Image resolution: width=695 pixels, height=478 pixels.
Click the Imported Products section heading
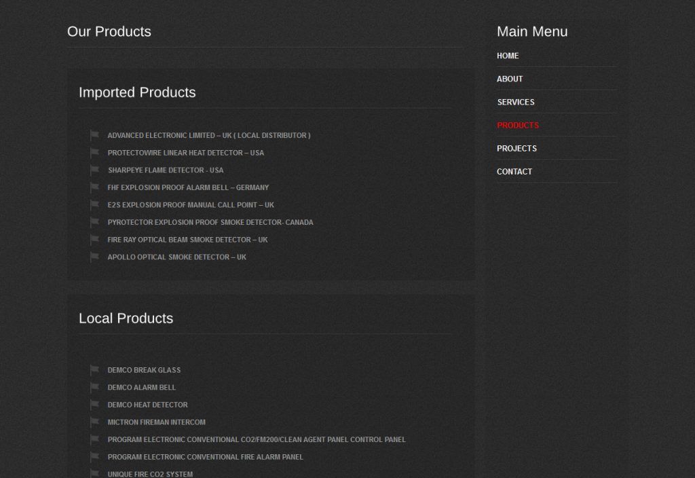[x=137, y=92]
